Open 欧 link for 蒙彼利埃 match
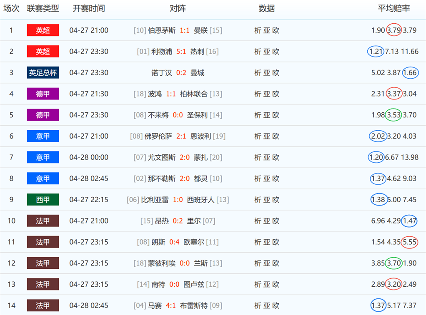Image resolution: width=426 pixels, height=315 pixels. 276,263
